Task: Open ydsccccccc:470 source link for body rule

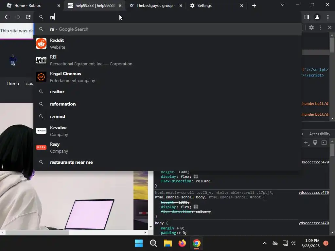Action: (313, 223)
